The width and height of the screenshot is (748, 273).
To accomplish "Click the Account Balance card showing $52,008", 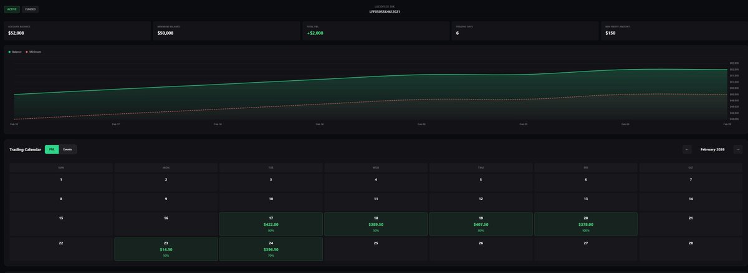I will (x=77, y=31).
